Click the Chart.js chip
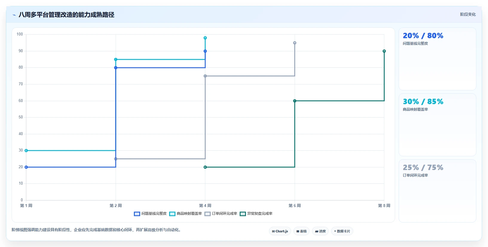Screen dimensions: 488x247 pyautogui.click(x=280, y=231)
